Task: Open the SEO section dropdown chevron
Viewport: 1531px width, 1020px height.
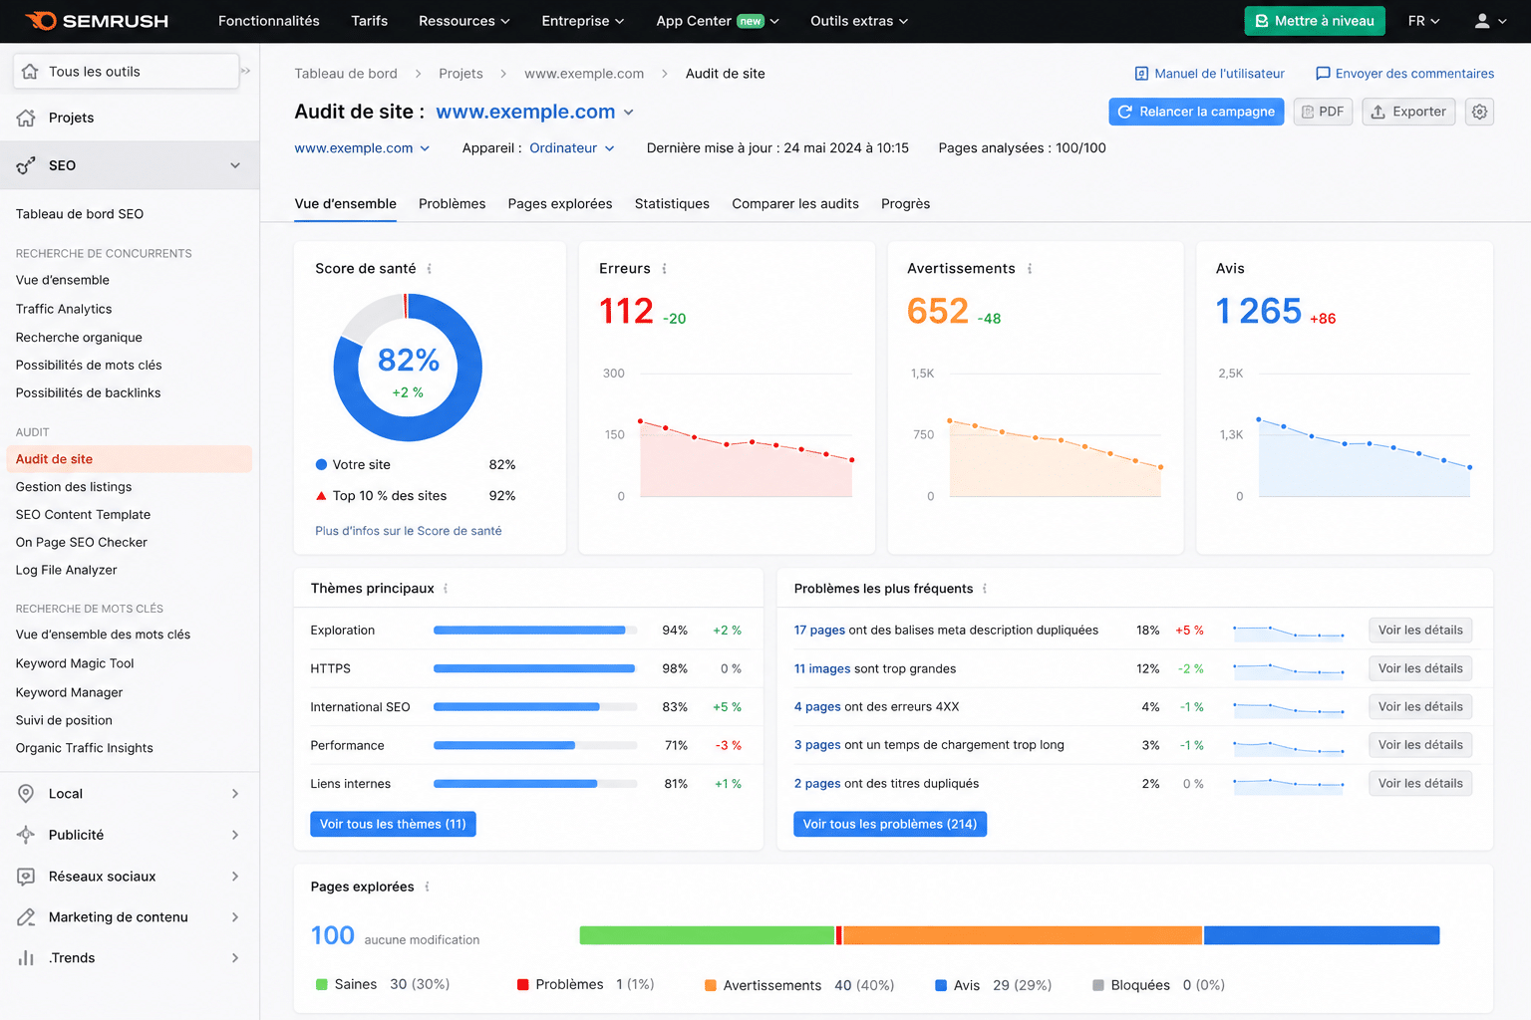Action: [235, 165]
